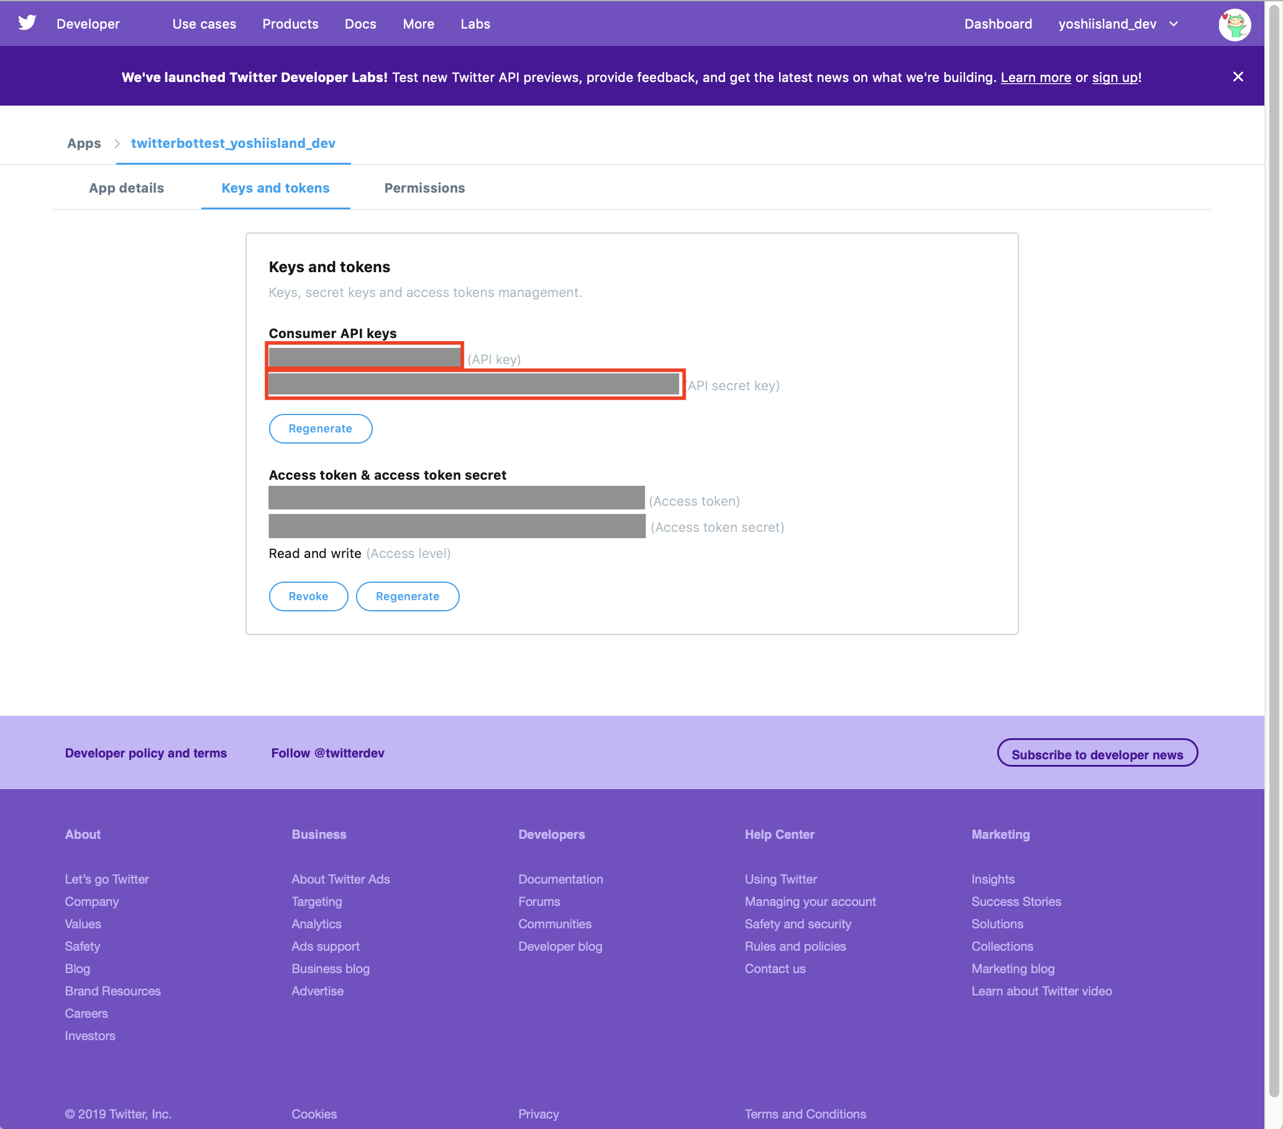Open the Let's go Twitter footer link
The width and height of the screenshot is (1283, 1129).
point(107,879)
